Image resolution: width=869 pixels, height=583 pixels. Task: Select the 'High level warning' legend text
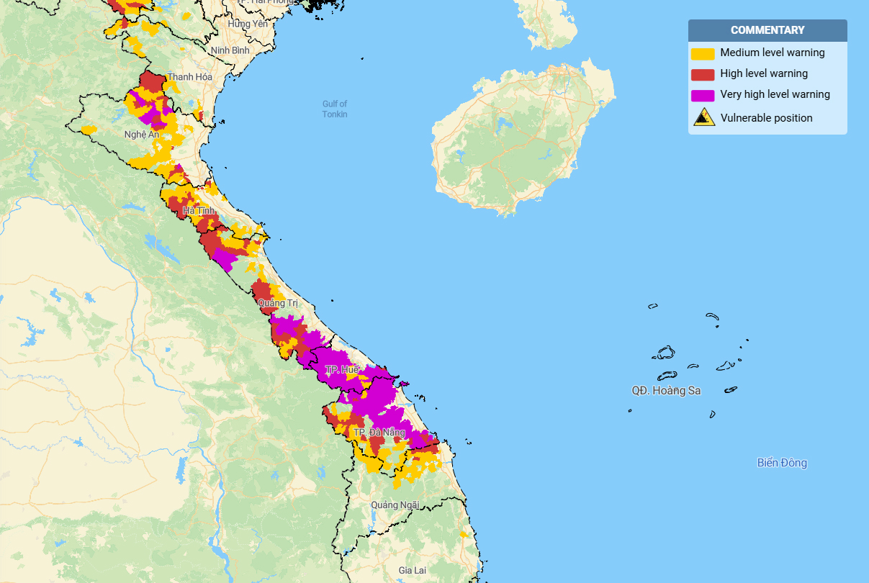[x=764, y=73]
